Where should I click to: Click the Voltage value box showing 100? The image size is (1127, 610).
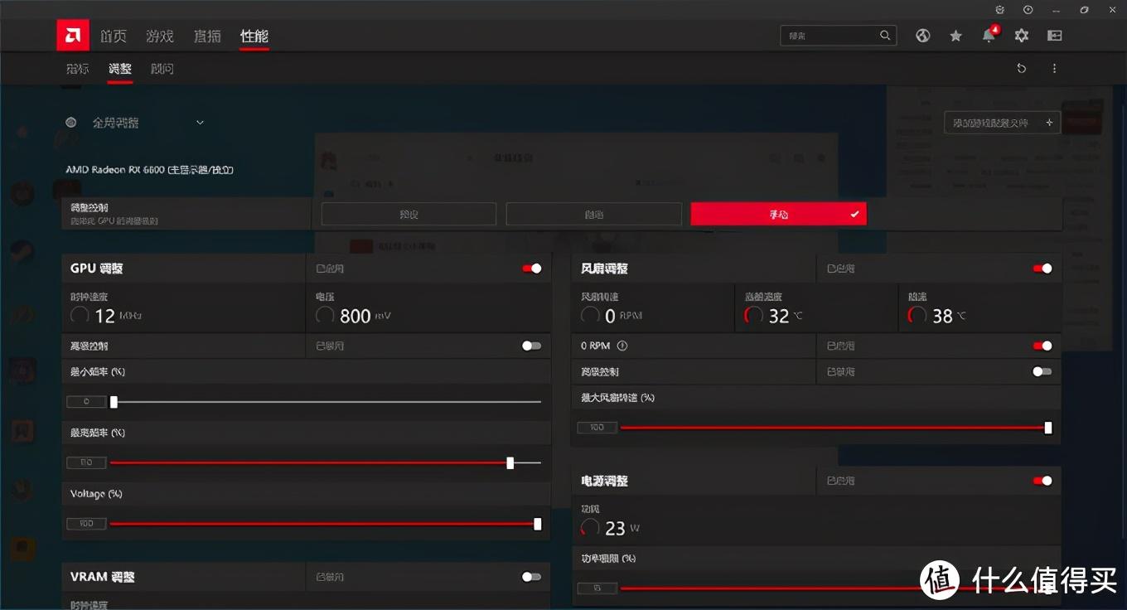click(x=86, y=524)
